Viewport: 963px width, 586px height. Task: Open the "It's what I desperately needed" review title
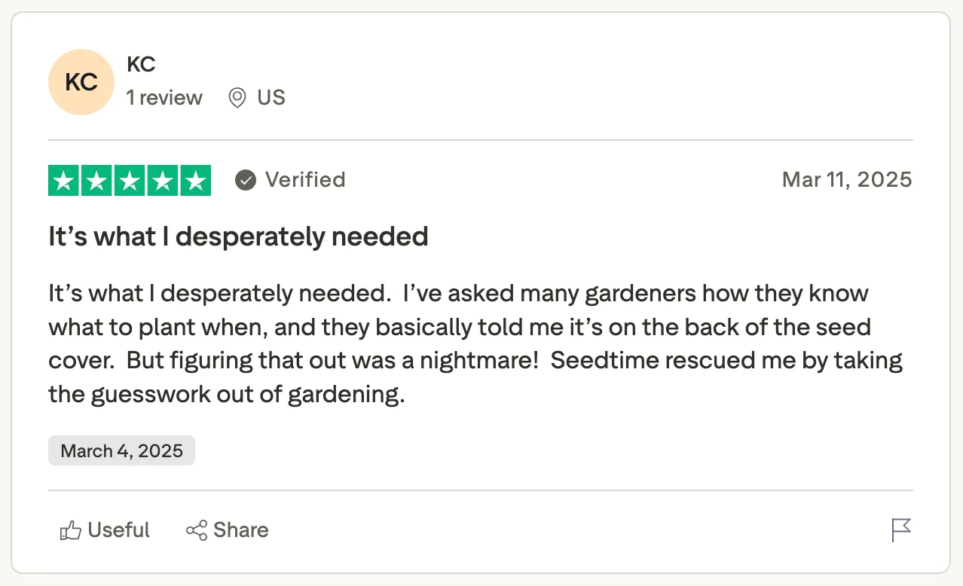238,237
